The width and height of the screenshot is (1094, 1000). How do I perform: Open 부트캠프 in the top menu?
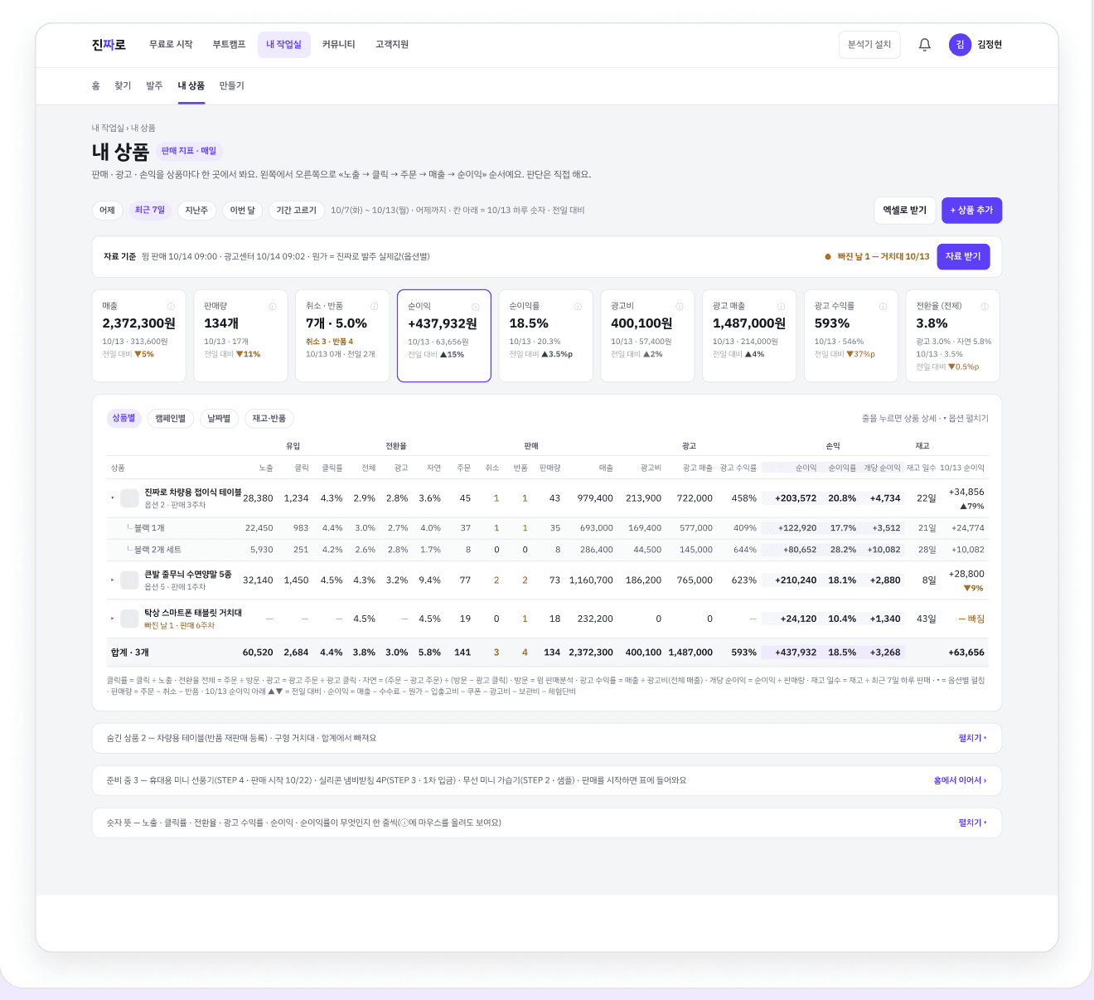coord(229,45)
